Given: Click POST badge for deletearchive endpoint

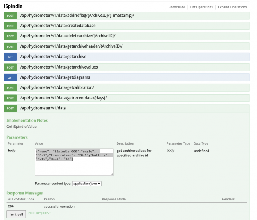Looking at the screenshot, I should click(10, 36).
